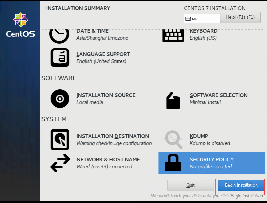Image resolution: width=267 pixels, height=203 pixels.
Task: Open SOFTWARE SELECTION option
Action: point(219,95)
